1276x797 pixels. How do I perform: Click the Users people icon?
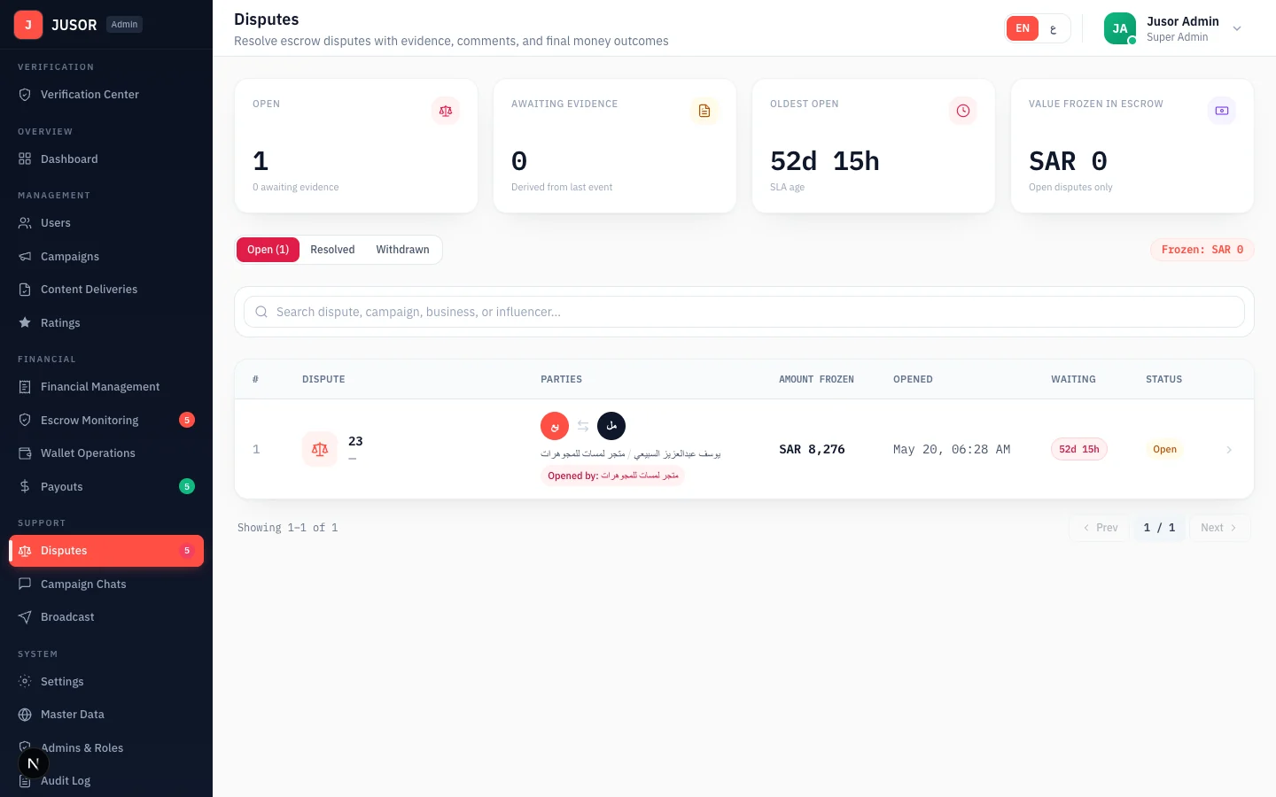(25, 223)
